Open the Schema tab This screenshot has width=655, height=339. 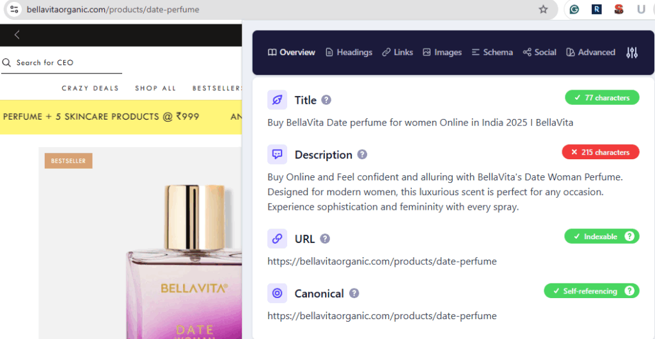492,52
